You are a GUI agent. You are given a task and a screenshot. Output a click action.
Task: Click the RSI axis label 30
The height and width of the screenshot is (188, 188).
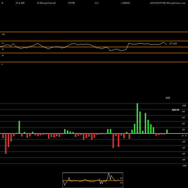(x=3, y=55)
